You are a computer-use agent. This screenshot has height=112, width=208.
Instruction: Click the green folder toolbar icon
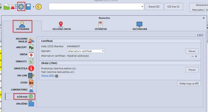pyautogui.click(x=7, y=7)
